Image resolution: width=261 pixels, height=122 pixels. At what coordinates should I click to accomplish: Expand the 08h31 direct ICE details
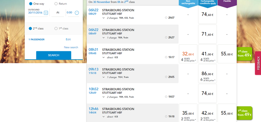pos(103,57)
